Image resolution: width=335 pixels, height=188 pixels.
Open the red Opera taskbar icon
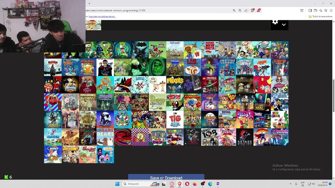click(x=187, y=184)
